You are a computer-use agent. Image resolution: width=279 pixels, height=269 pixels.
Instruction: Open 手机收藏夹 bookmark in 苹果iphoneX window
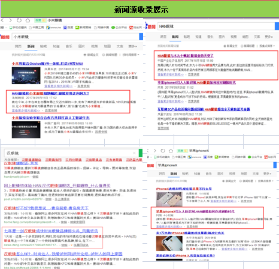click(x=162, y=157)
